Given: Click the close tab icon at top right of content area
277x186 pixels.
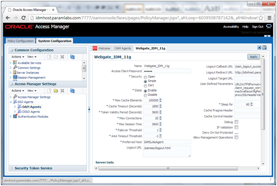Looking at the screenshot, I should pyautogui.click(x=259, y=48).
